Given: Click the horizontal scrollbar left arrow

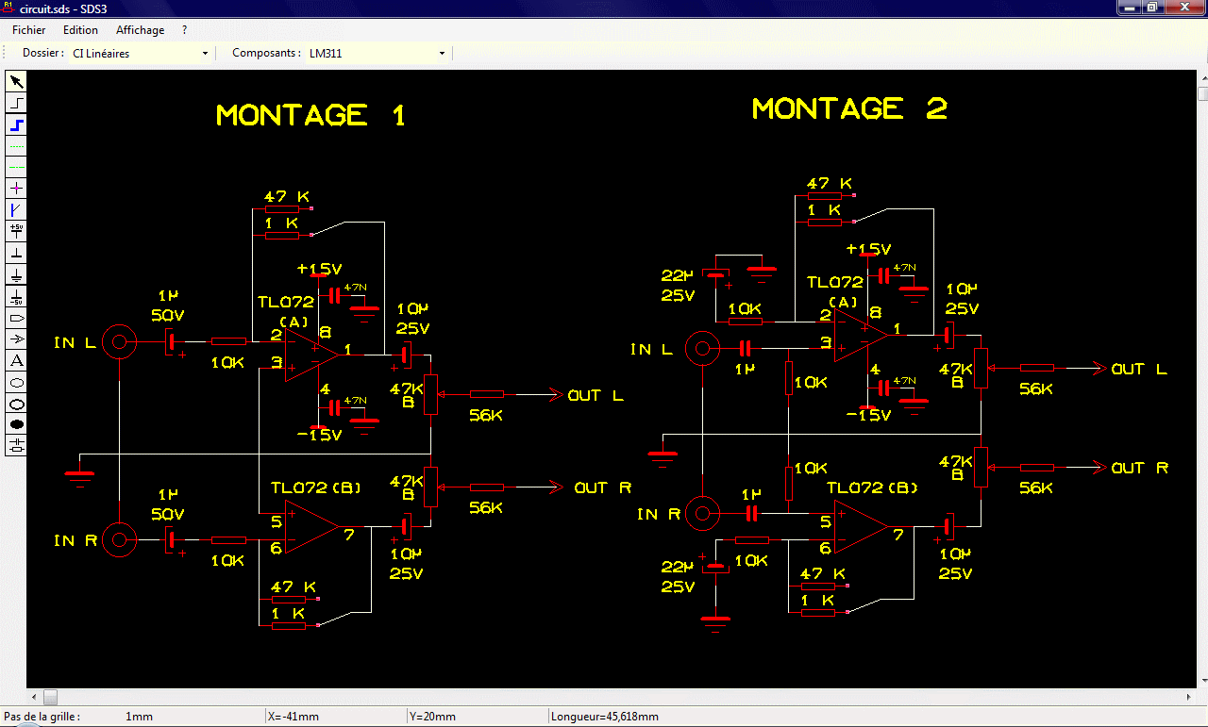Looking at the screenshot, I should pos(35,698).
